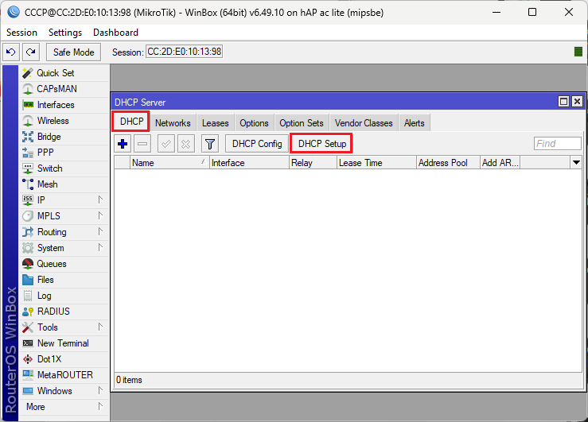The width and height of the screenshot is (588, 422).
Task: Open Interfaces in the sidebar
Action: [x=64, y=105]
